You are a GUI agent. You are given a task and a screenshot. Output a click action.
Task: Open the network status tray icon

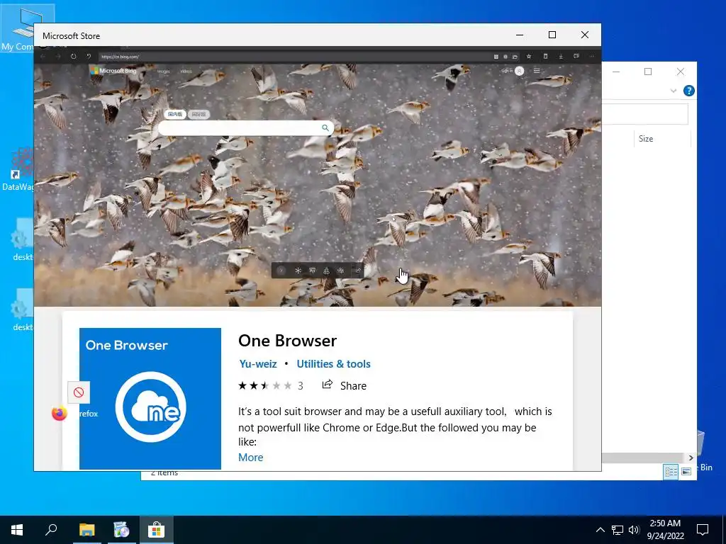tap(618, 530)
